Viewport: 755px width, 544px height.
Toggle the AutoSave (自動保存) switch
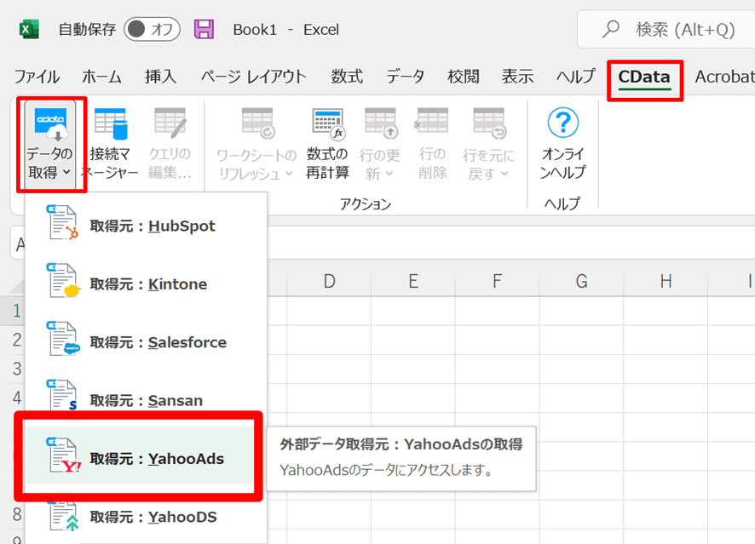152,29
